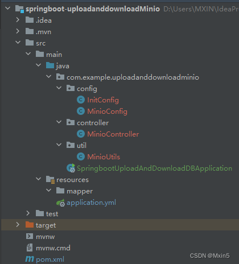
Task: Collapse the src folder chevron
Action: (x=18, y=43)
